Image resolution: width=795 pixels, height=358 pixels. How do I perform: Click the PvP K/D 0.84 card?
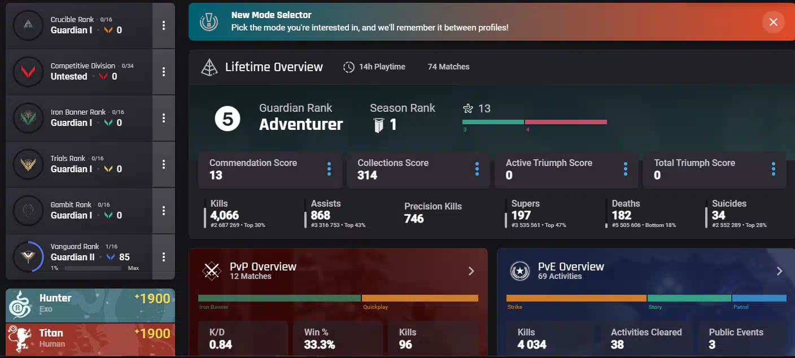click(243, 339)
